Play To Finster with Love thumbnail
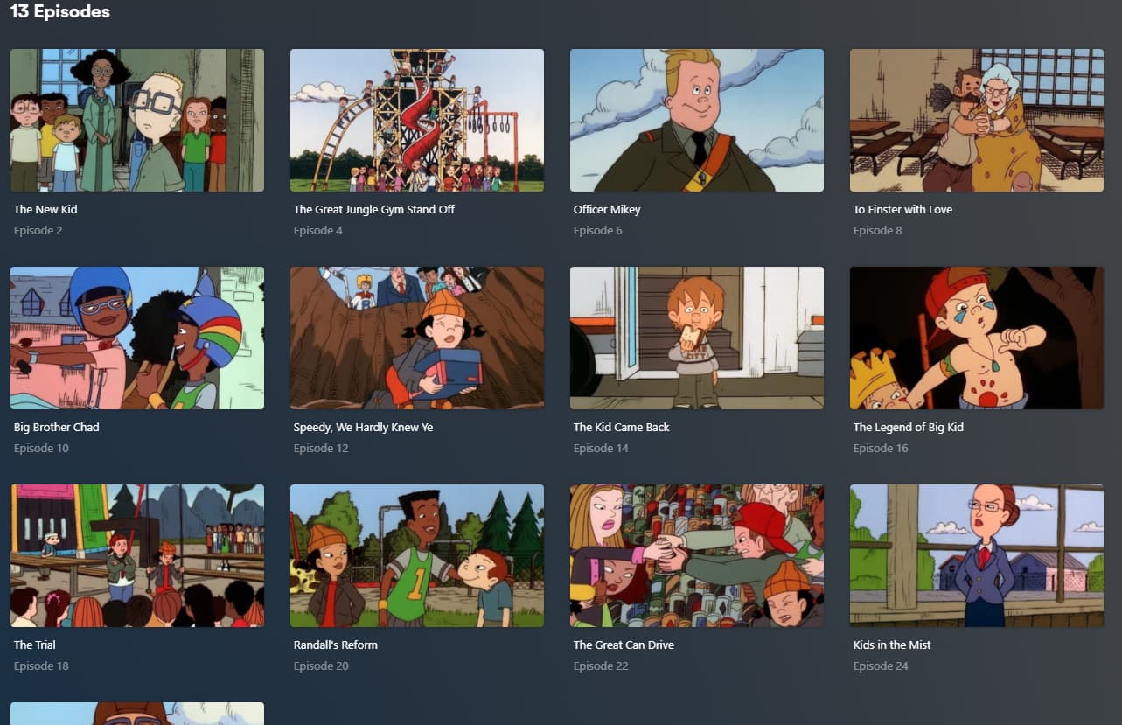The width and height of the screenshot is (1122, 725). point(977,120)
